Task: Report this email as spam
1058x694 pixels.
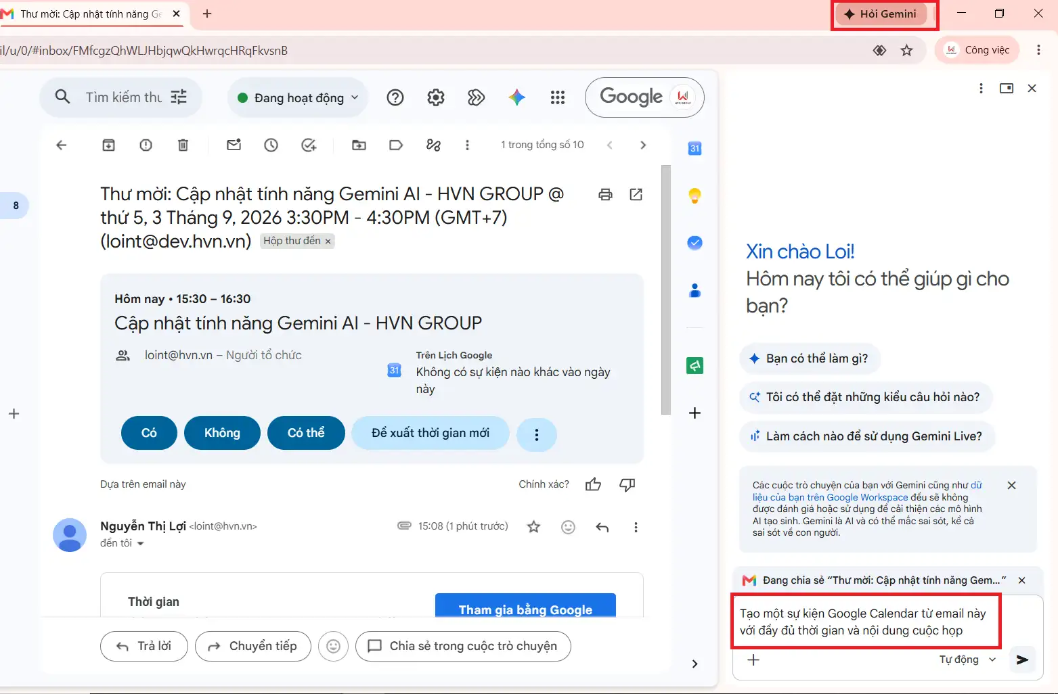Action: coord(146,145)
